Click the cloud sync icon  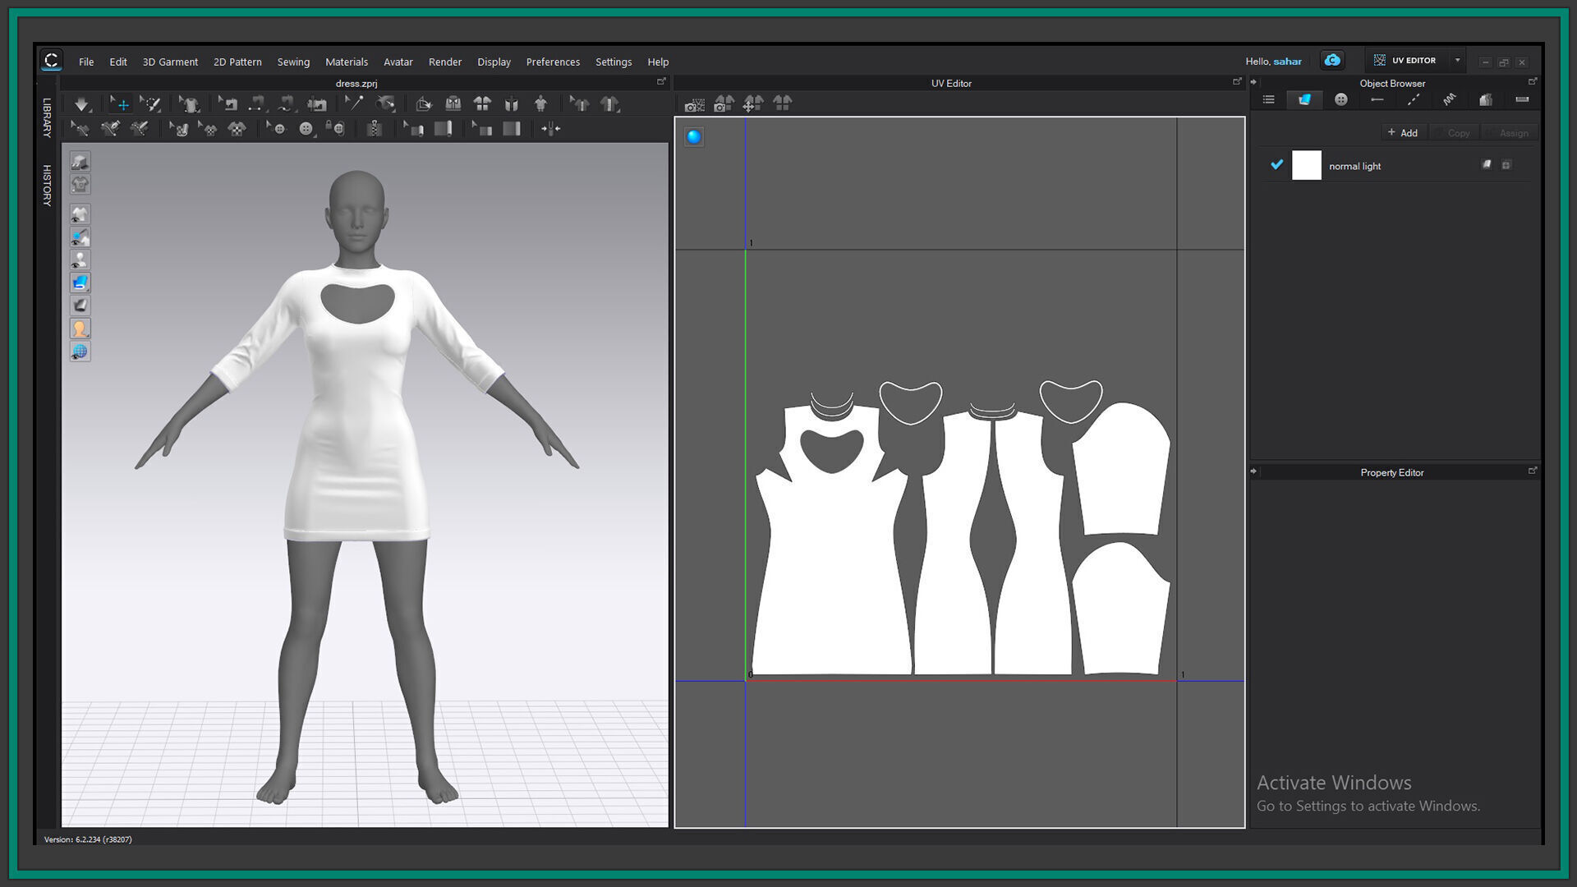tap(1332, 61)
